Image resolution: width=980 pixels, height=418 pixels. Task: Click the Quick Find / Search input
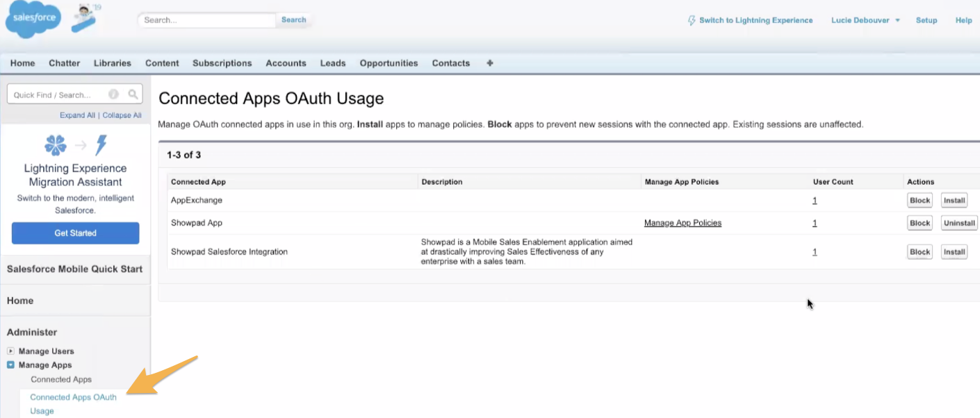click(74, 94)
